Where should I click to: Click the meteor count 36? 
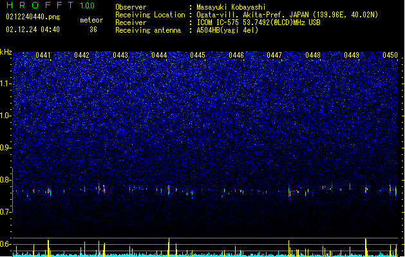pos(93,30)
